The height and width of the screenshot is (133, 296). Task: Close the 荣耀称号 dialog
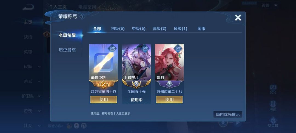[238, 18]
